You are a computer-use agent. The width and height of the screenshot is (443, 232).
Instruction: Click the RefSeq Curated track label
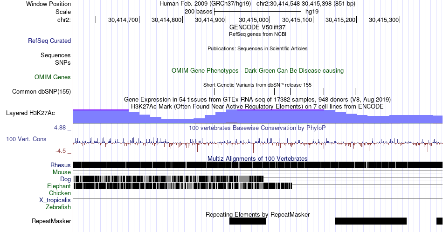(49, 41)
